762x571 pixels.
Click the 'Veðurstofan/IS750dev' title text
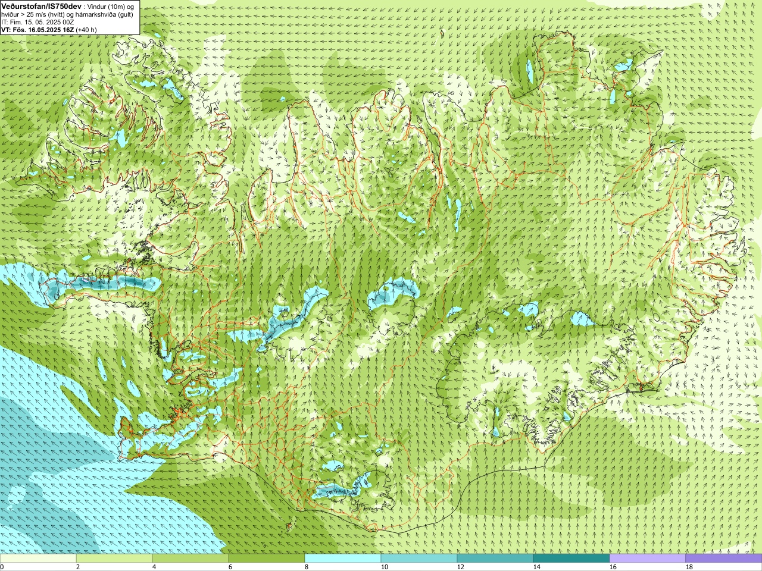click(41, 6)
